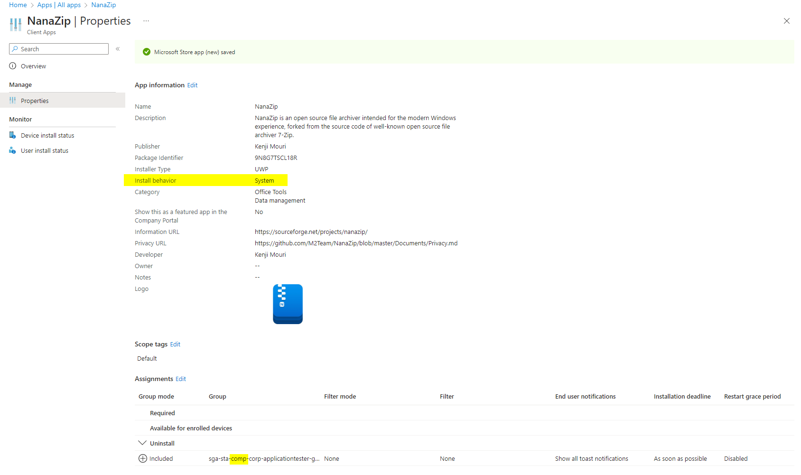Click the Filter mode column header
801x475 pixels.
(340, 397)
